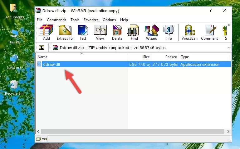Click the Application extension type cell
This screenshot has height=149, width=240.
200,64
